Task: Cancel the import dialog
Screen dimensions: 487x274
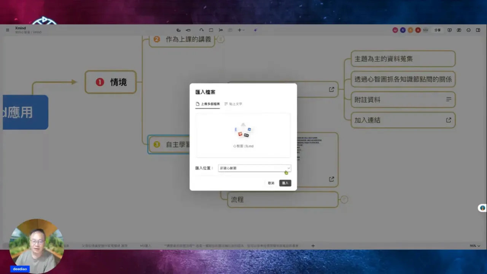Action: pos(271,183)
